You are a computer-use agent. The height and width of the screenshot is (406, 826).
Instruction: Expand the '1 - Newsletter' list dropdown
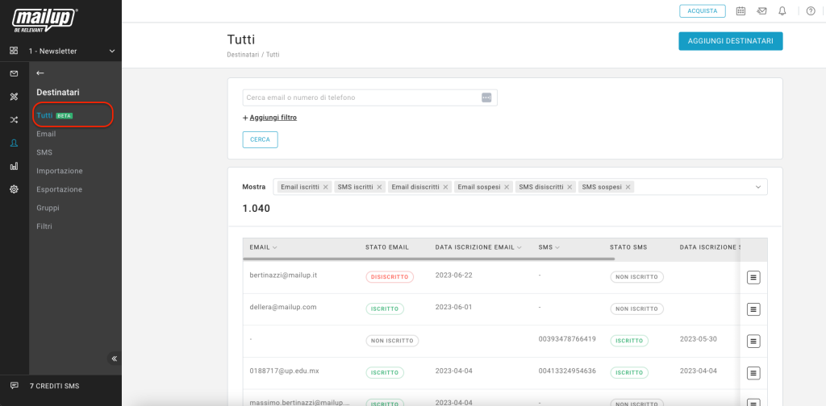tap(112, 52)
